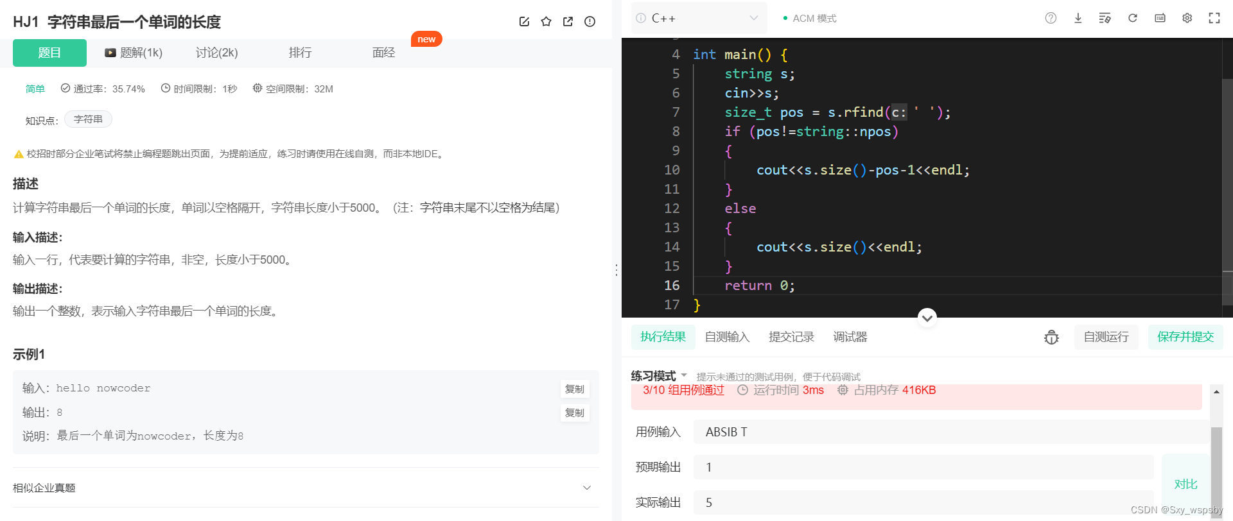The height and width of the screenshot is (521, 1233).
Task: Expand the 相似企业真题 section
Action: coord(306,488)
